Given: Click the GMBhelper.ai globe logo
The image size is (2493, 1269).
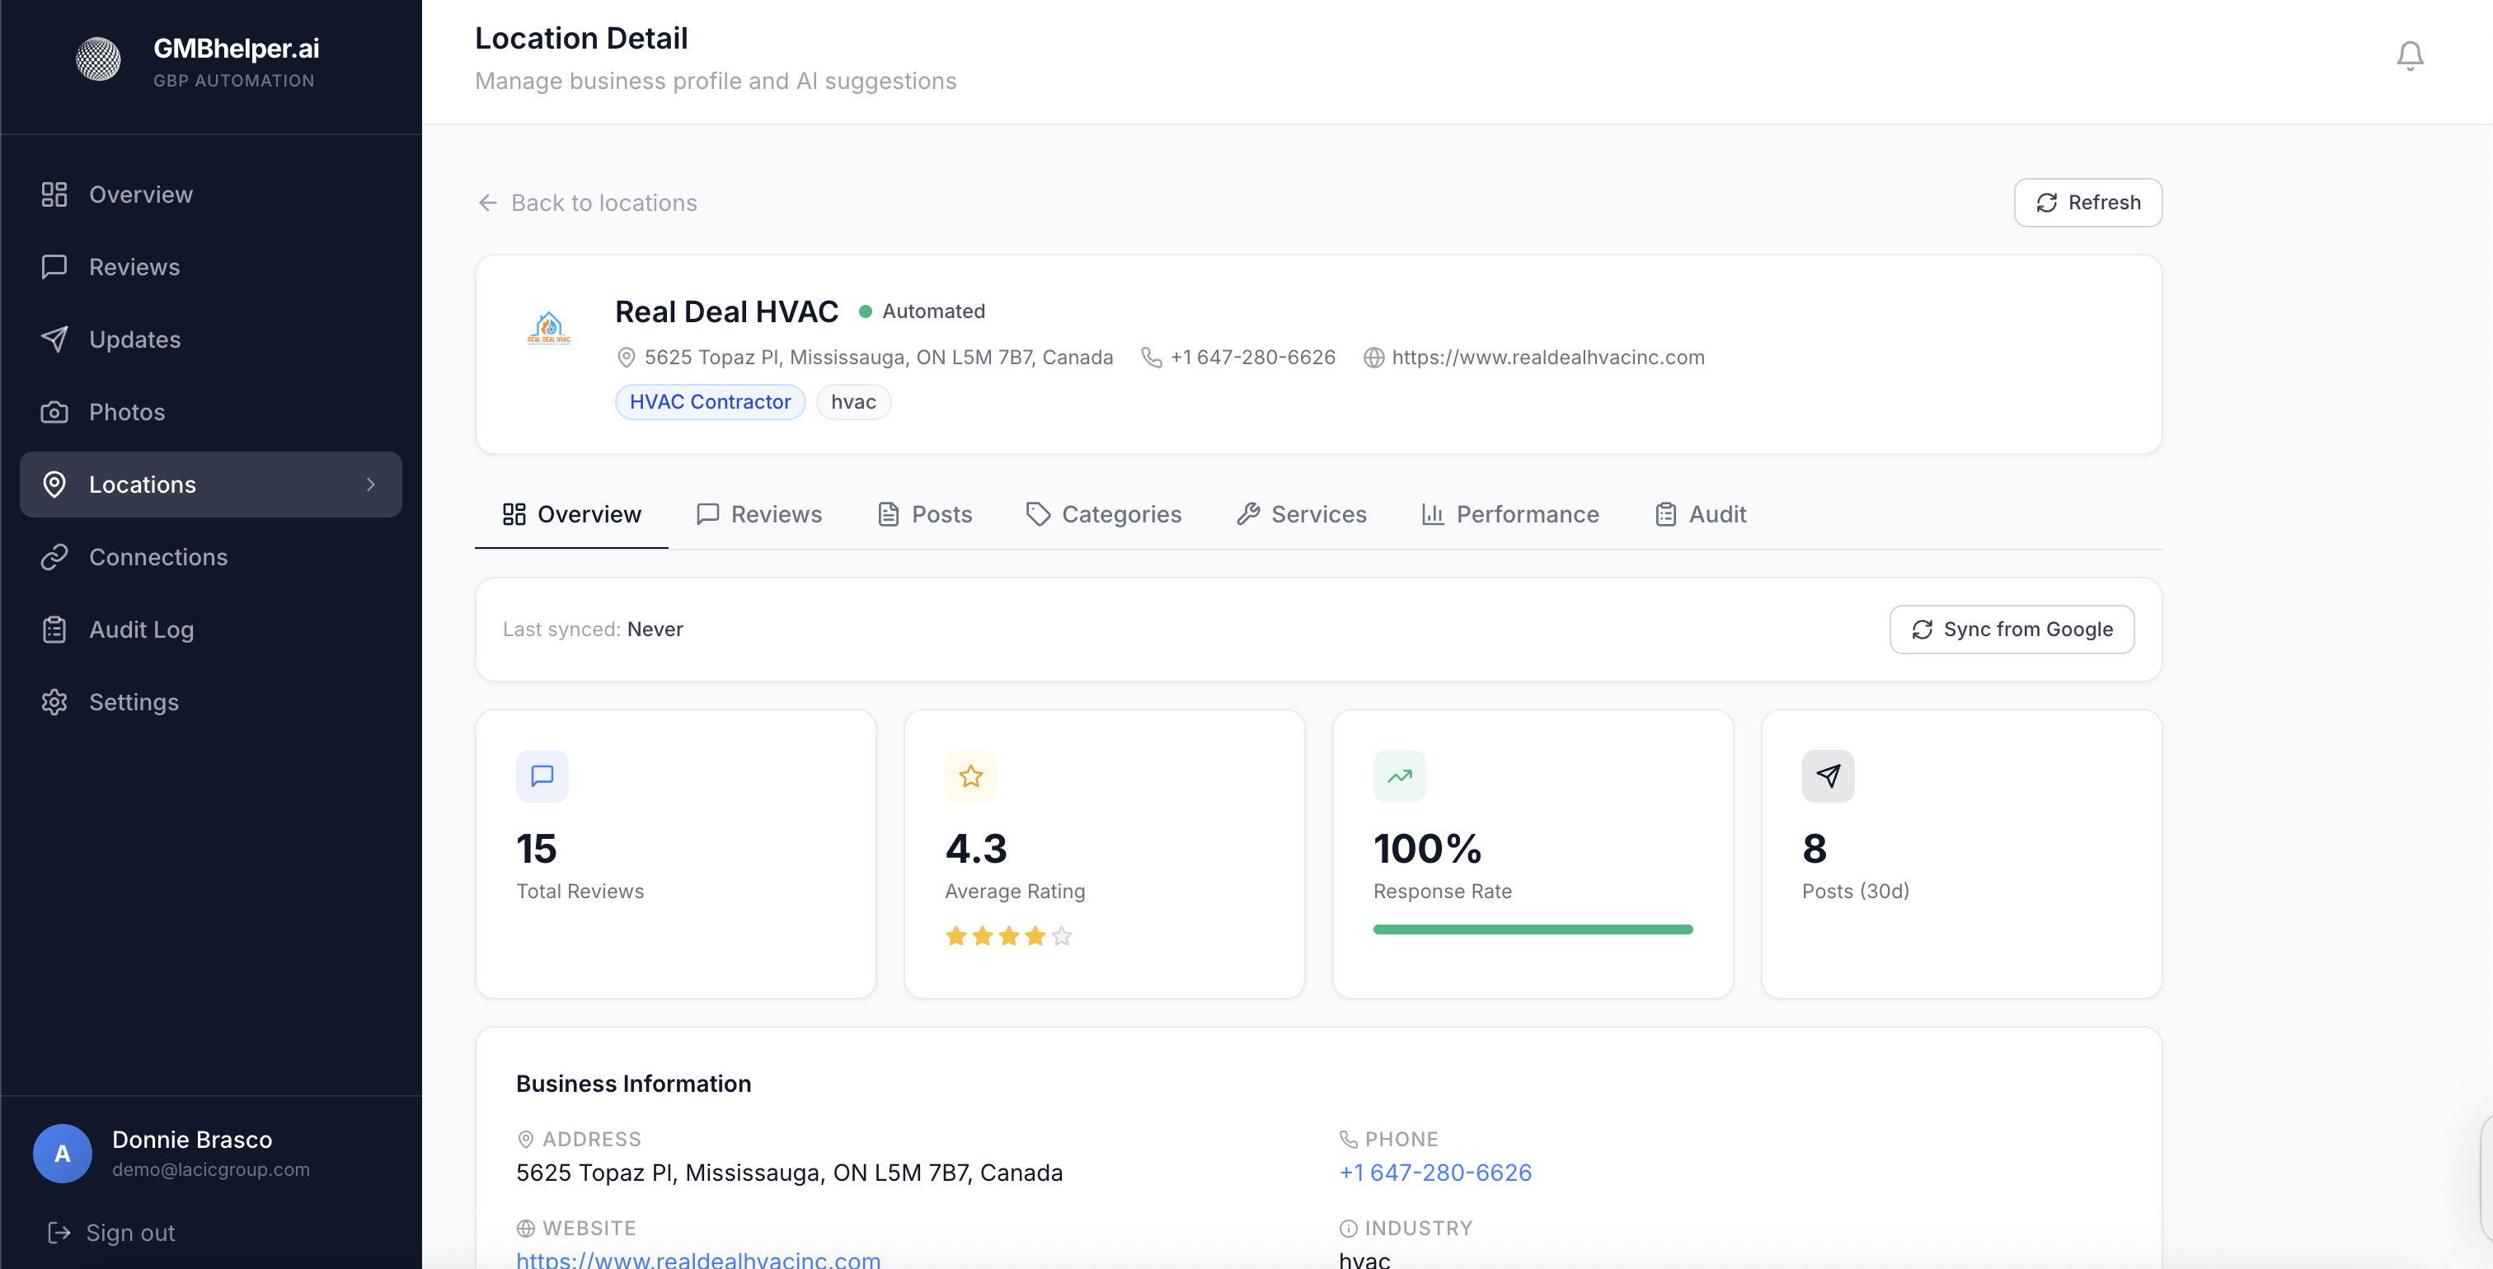Looking at the screenshot, I should pyautogui.click(x=98, y=60).
